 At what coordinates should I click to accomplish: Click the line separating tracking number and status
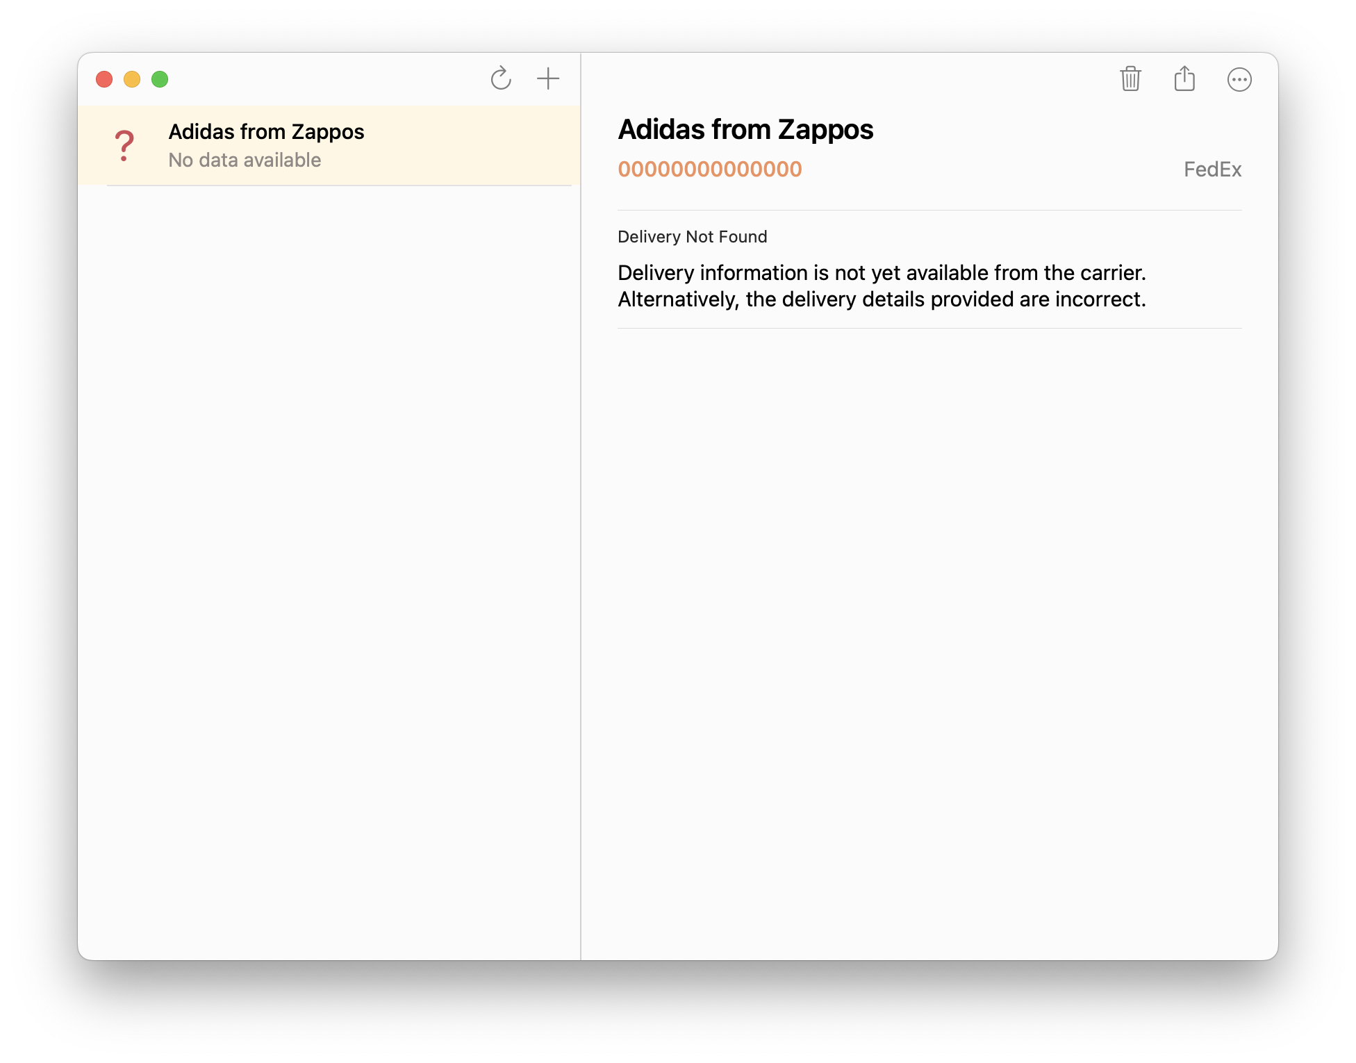pyautogui.click(x=929, y=210)
